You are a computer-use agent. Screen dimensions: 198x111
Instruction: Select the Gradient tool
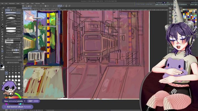[x=2, y=49]
